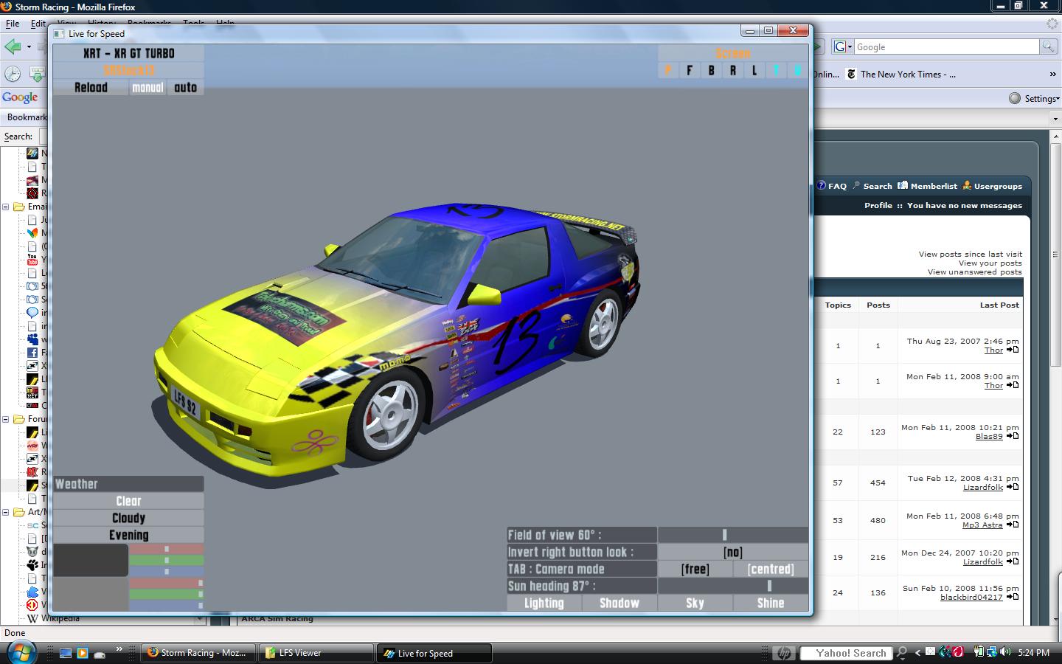
Task: Adjust the Sun heading slider
Action: click(733, 586)
